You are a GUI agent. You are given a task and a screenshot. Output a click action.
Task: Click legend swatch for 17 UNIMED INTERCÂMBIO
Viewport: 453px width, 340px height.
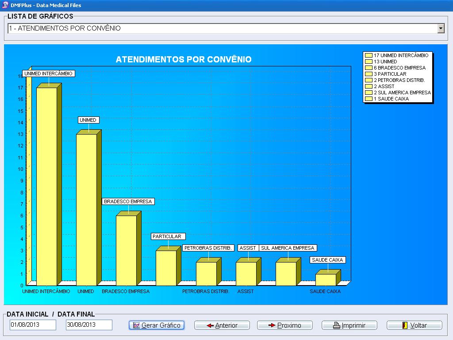[369, 55]
